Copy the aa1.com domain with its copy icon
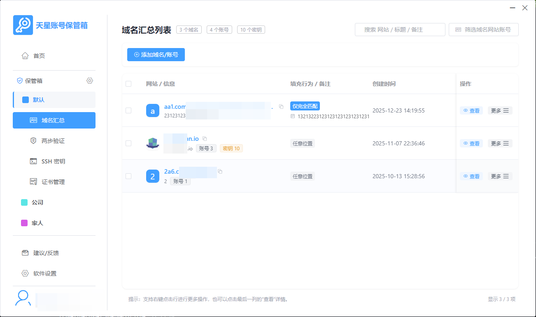This screenshot has height=317, width=536. [x=281, y=106]
